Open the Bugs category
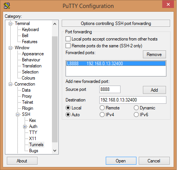 click(34, 151)
